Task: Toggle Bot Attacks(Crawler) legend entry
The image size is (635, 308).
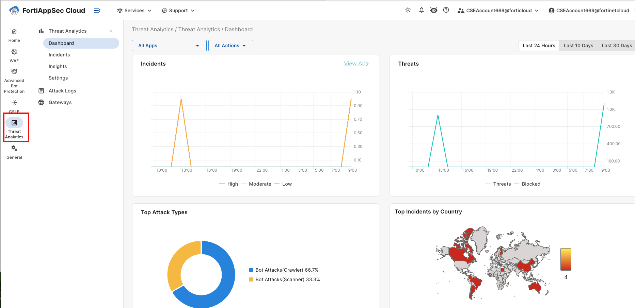Action: (x=284, y=270)
